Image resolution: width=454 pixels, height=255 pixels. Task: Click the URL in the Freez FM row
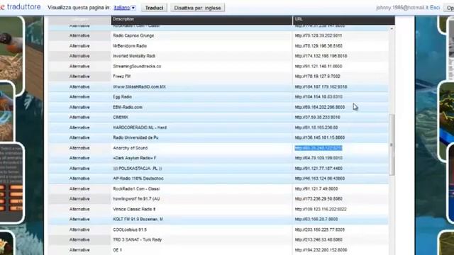click(x=317, y=76)
